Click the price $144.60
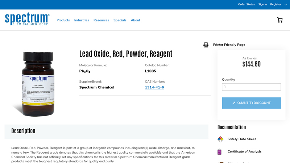 [x=251, y=64]
